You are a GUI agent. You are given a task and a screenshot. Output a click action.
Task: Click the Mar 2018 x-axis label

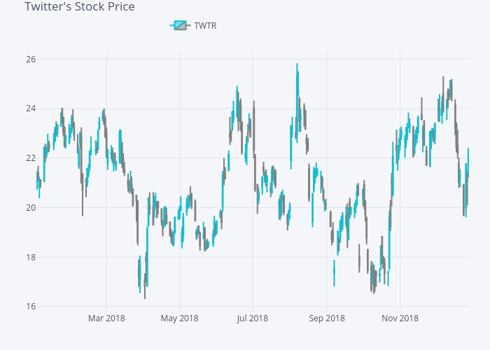pyautogui.click(x=106, y=318)
